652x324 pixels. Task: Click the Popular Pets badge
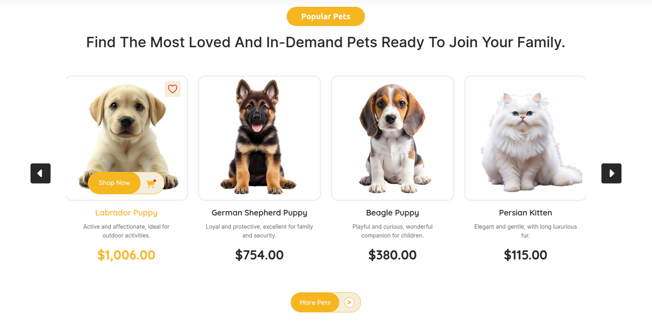(326, 16)
